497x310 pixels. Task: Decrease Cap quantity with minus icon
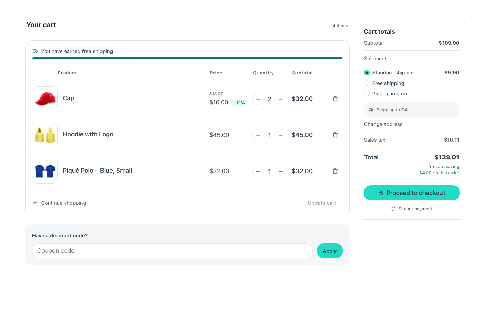[x=258, y=99]
